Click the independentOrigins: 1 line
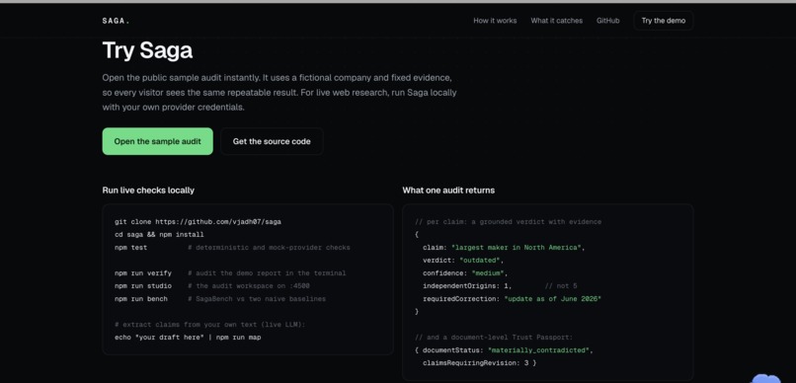This screenshot has width=796, height=383. [x=466, y=286]
